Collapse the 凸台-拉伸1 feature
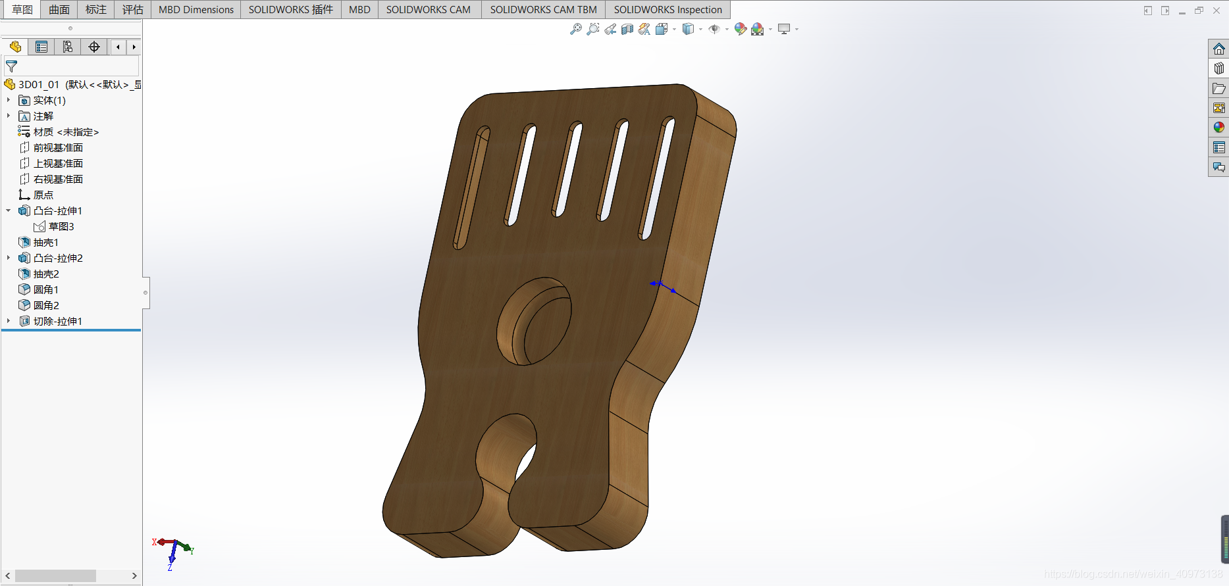The height and width of the screenshot is (586, 1229). coord(9,210)
